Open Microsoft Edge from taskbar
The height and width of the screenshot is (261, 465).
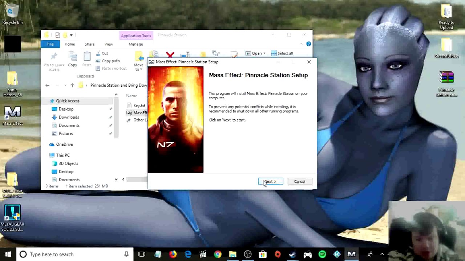pos(188,254)
